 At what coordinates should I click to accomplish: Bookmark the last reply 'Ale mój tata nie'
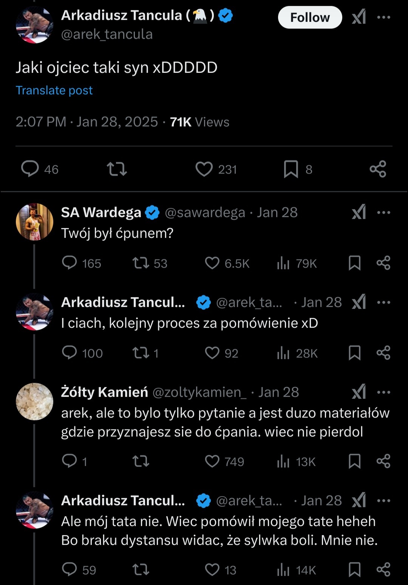pyautogui.click(x=354, y=570)
